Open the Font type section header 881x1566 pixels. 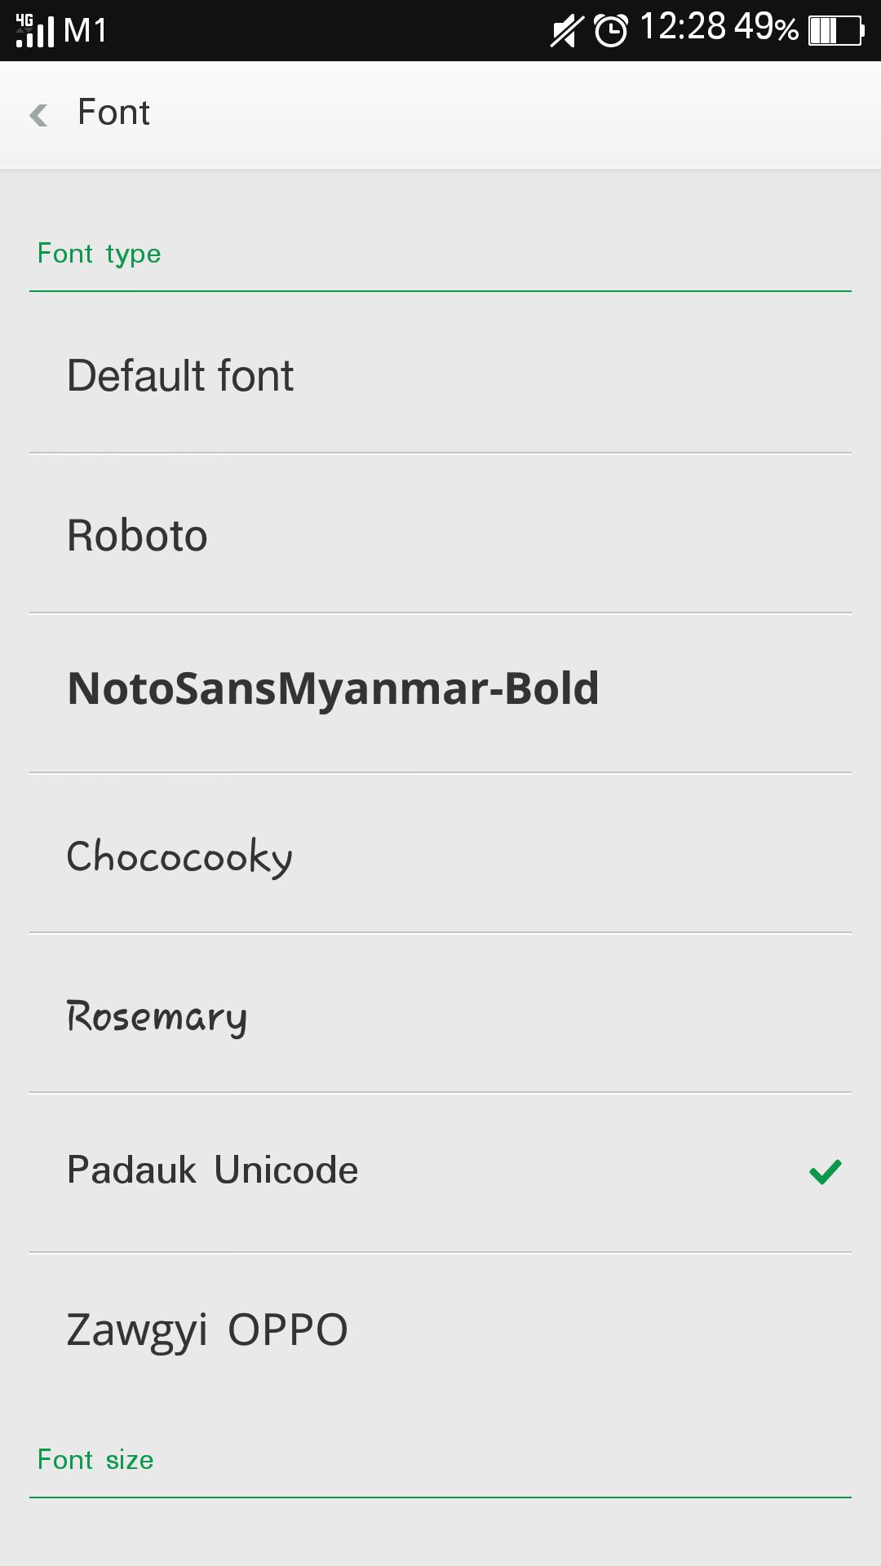click(98, 253)
